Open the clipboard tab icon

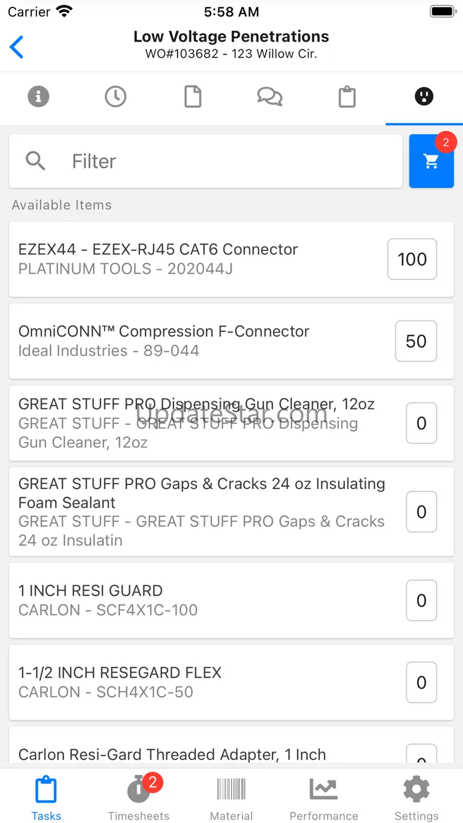(347, 97)
